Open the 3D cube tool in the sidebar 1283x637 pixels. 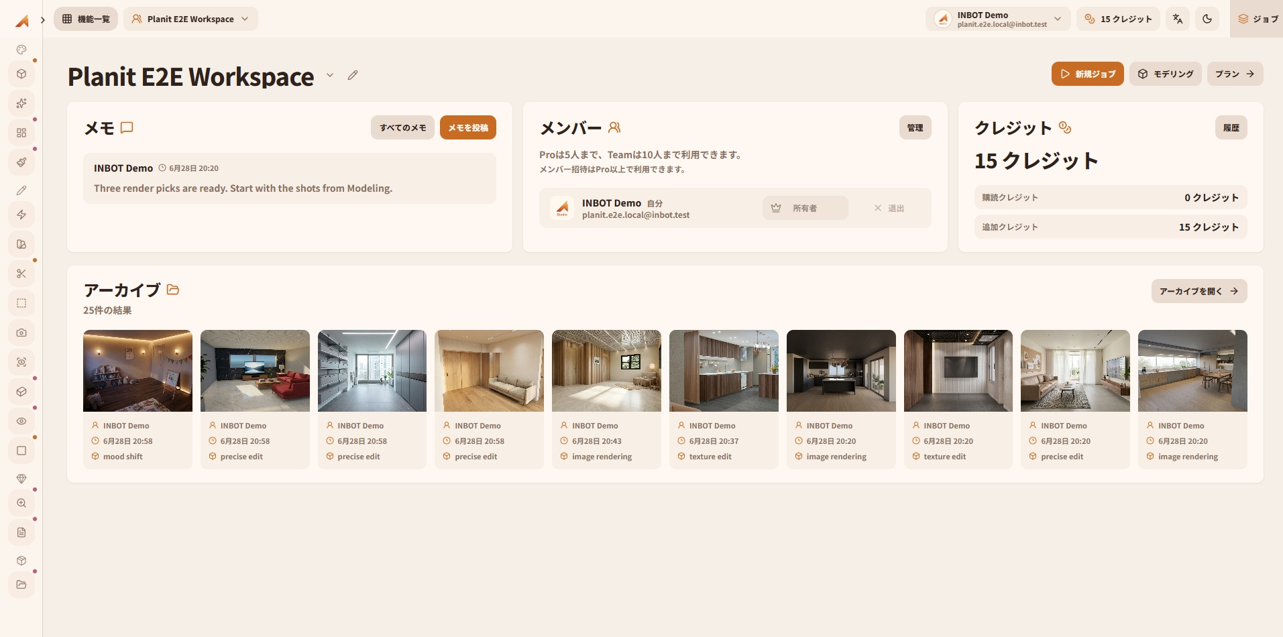tap(21, 74)
